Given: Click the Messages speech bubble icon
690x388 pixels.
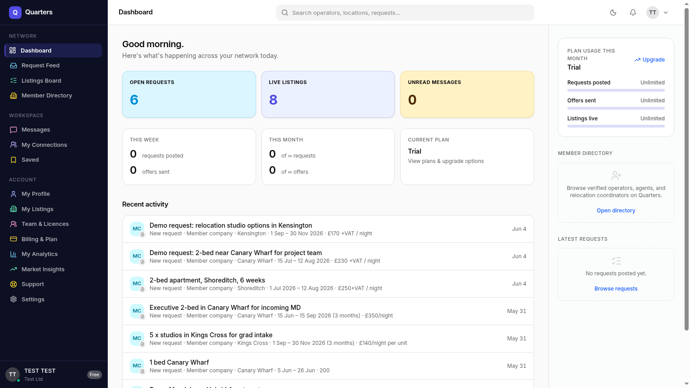Looking at the screenshot, I should (13, 130).
